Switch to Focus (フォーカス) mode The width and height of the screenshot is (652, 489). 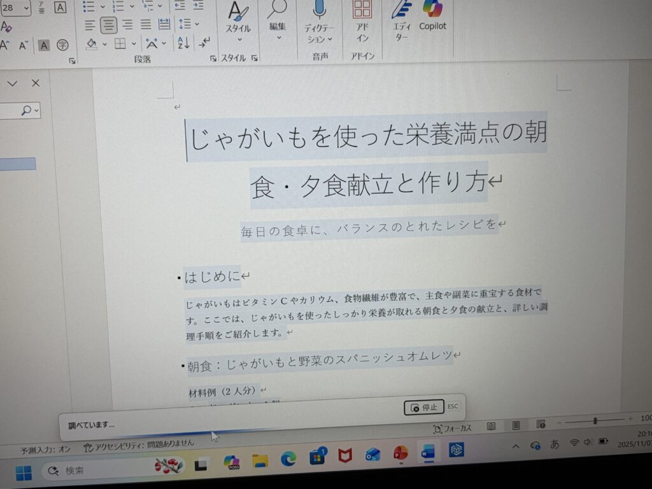tap(452, 429)
